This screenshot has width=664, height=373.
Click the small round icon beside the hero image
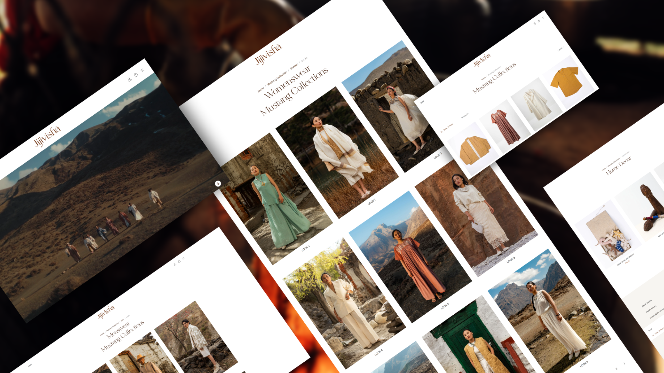218,184
